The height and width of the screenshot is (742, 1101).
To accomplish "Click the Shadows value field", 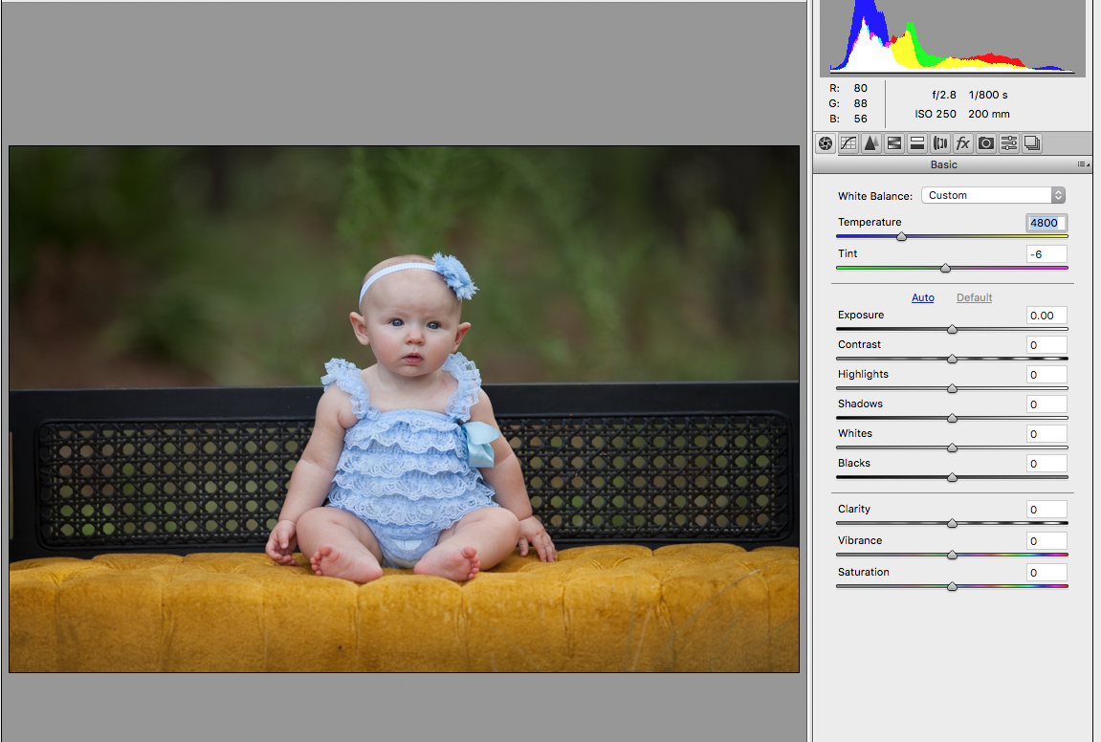I will (1046, 404).
